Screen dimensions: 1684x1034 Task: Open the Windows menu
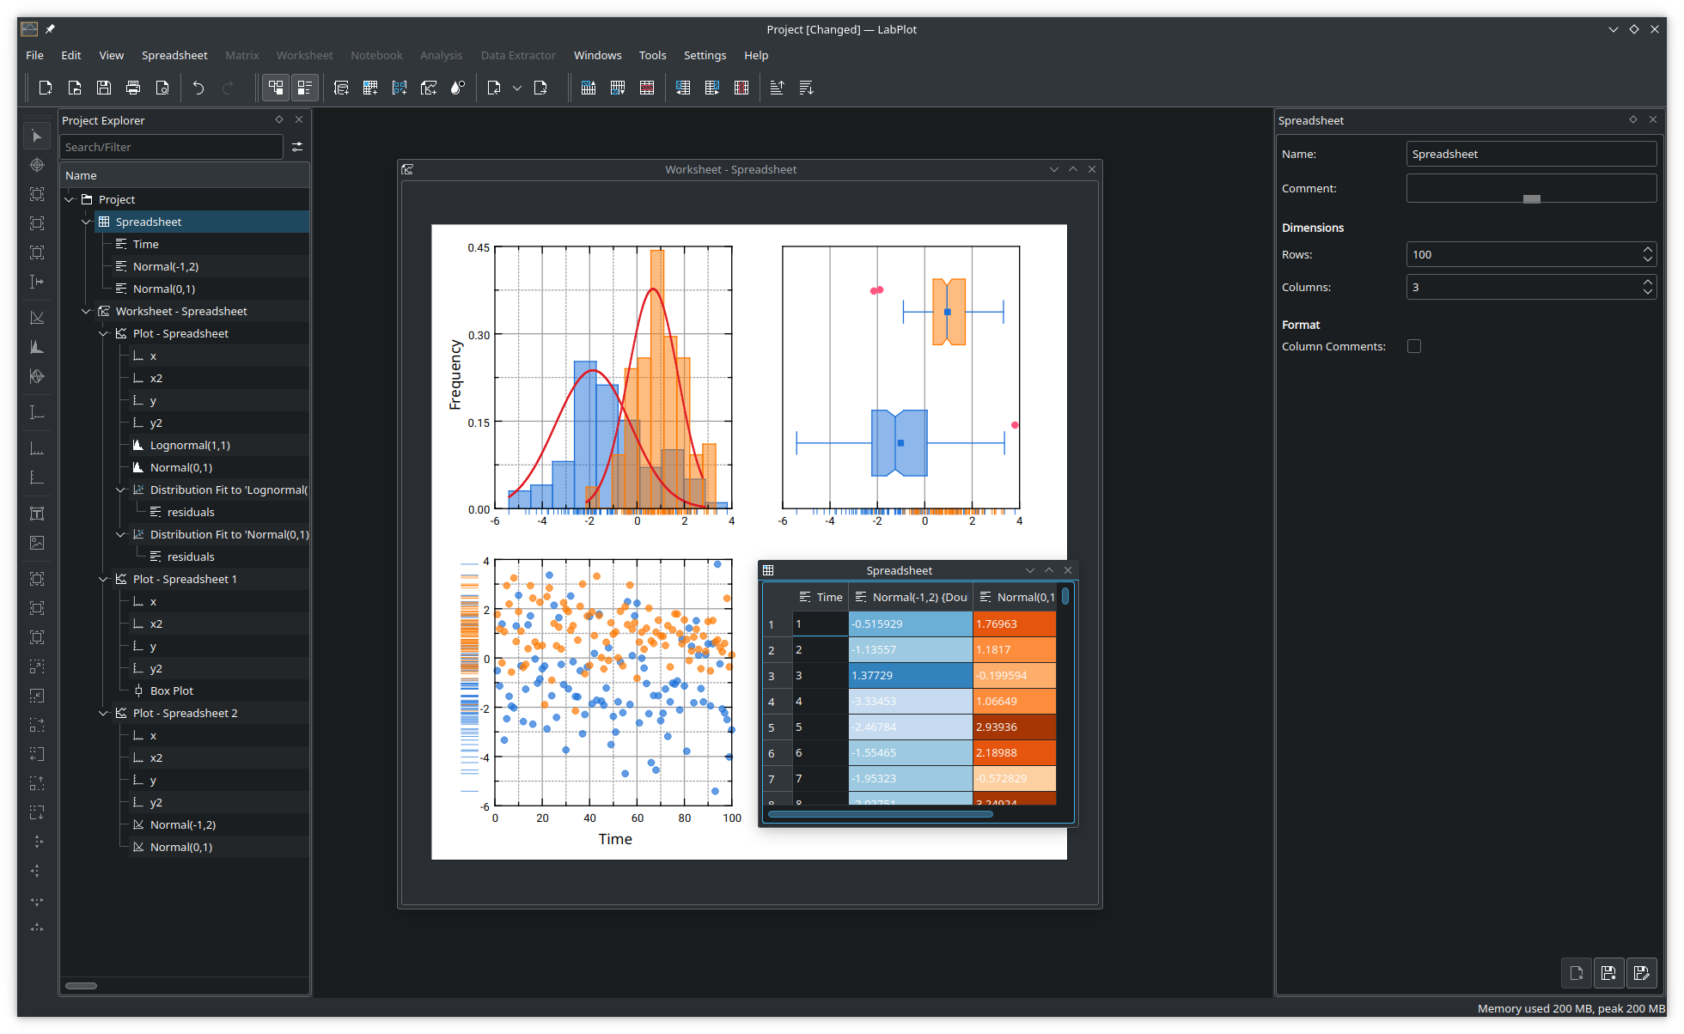[x=597, y=55]
